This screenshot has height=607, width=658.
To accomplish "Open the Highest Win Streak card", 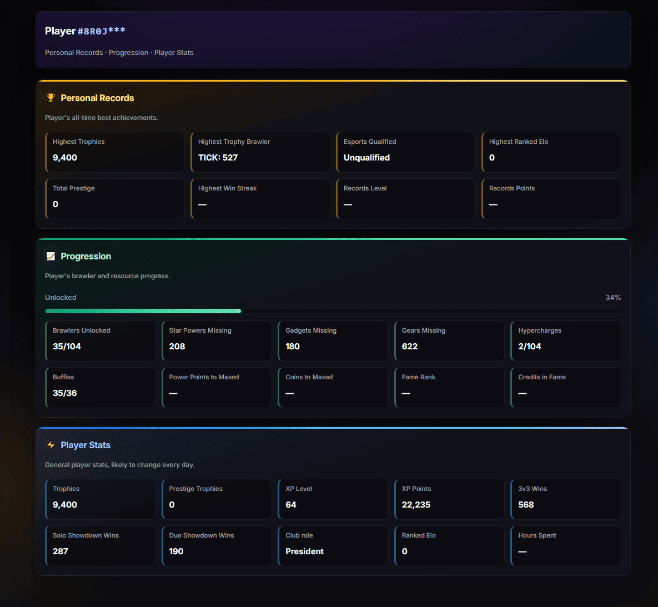I will click(x=260, y=199).
